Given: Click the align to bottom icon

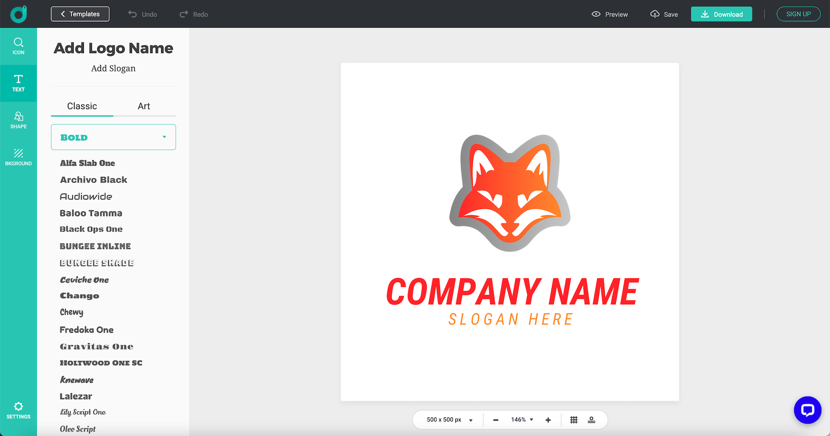Looking at the screenshot, I should (x=591, y=420).
